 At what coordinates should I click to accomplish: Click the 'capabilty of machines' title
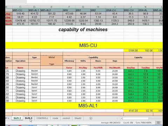pos(83,29)
